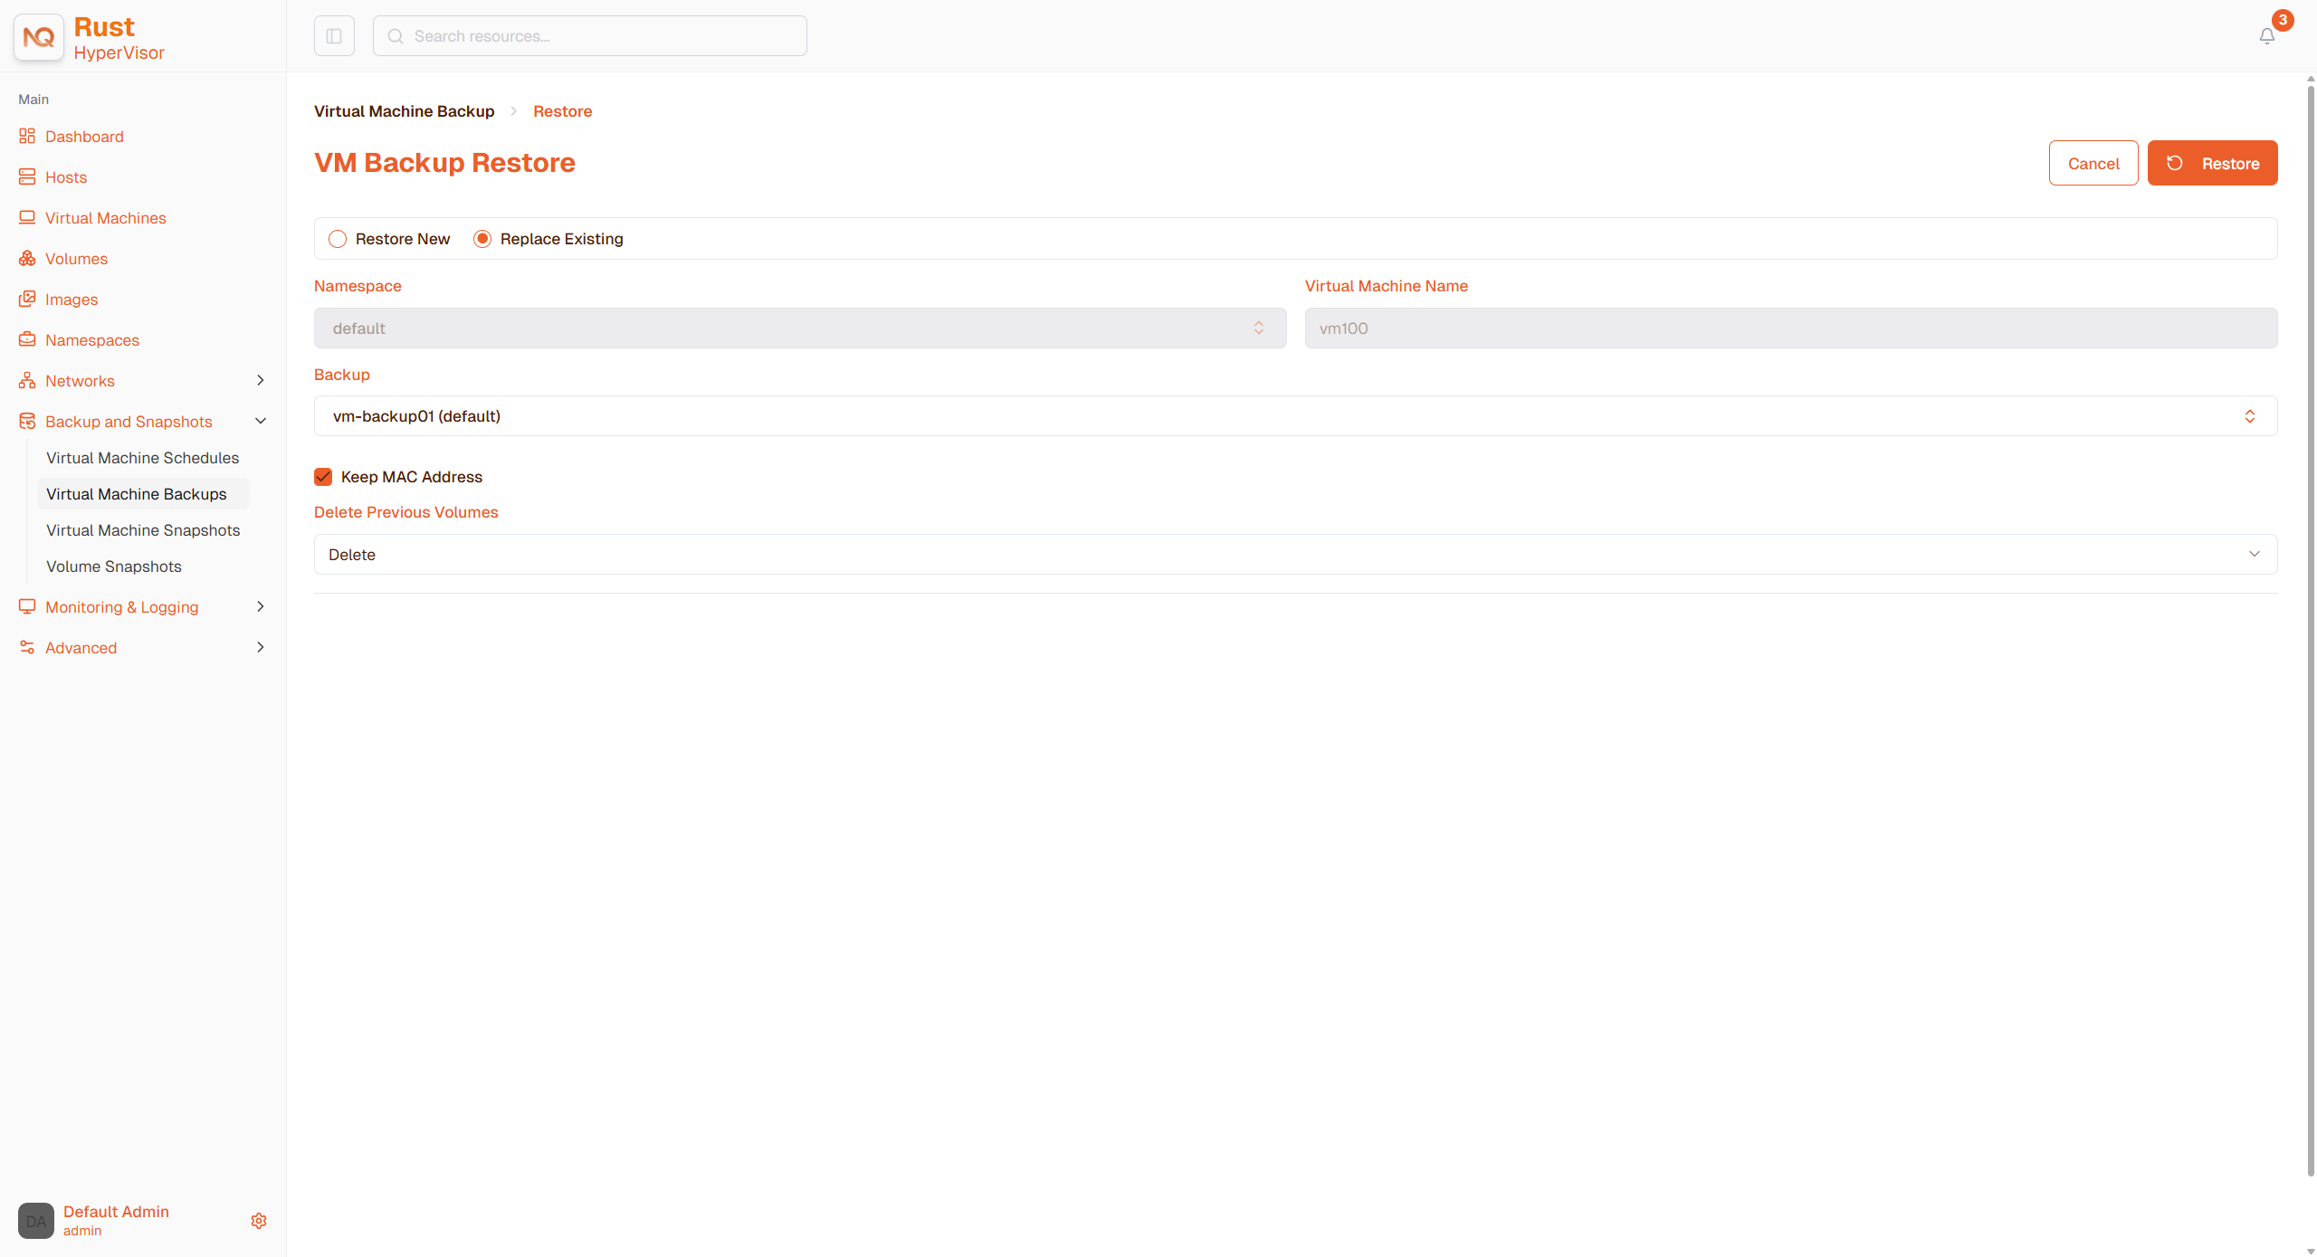2317x1257 pixels.
Task: Click the Volumes cubes icon
Action: [27, 258]
